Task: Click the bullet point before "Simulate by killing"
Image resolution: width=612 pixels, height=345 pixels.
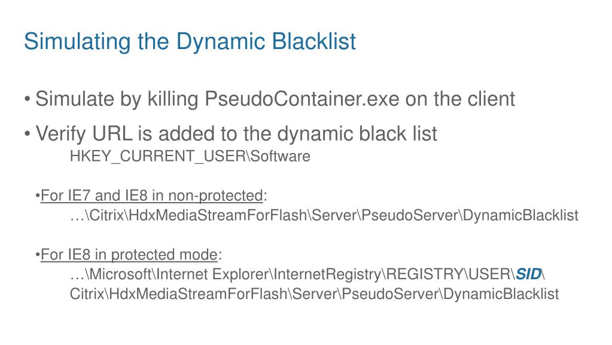Action: coord(28,99)
